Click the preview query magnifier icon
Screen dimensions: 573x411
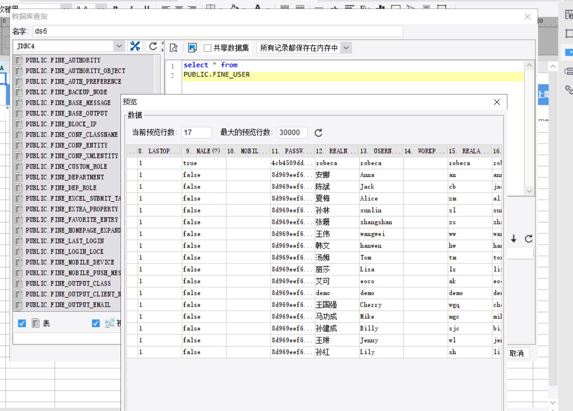pos(173,48)
